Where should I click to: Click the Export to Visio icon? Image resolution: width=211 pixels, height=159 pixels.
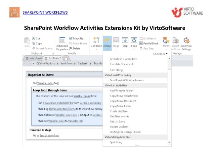[x=176, y=40]
